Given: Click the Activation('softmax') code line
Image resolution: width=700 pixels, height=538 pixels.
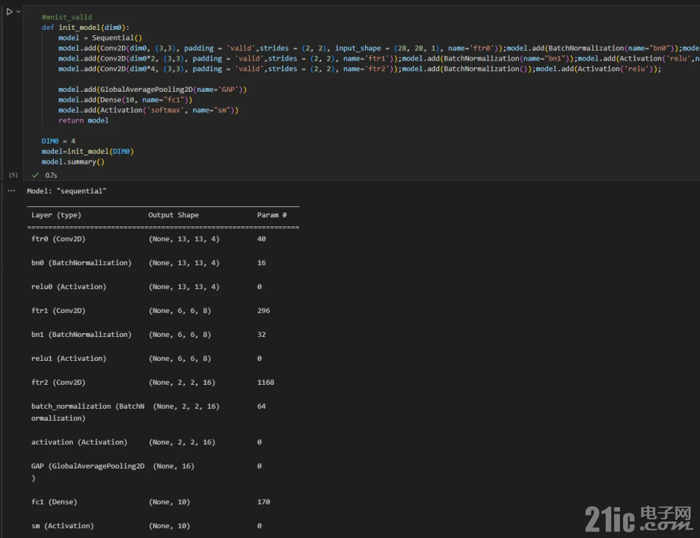Looking at the screenshot, I should coord(148,110).
